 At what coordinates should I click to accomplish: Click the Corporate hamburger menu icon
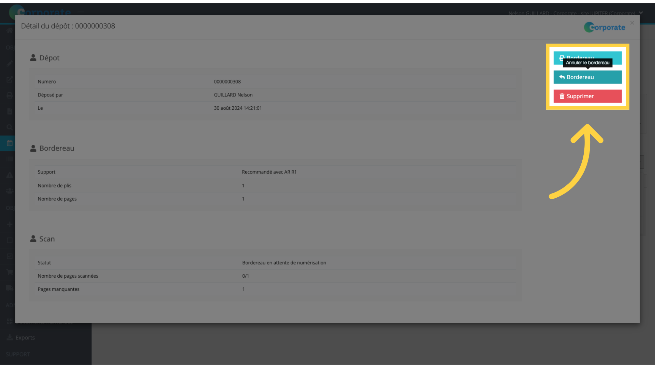pyautogui.click(x=81, y=12)
